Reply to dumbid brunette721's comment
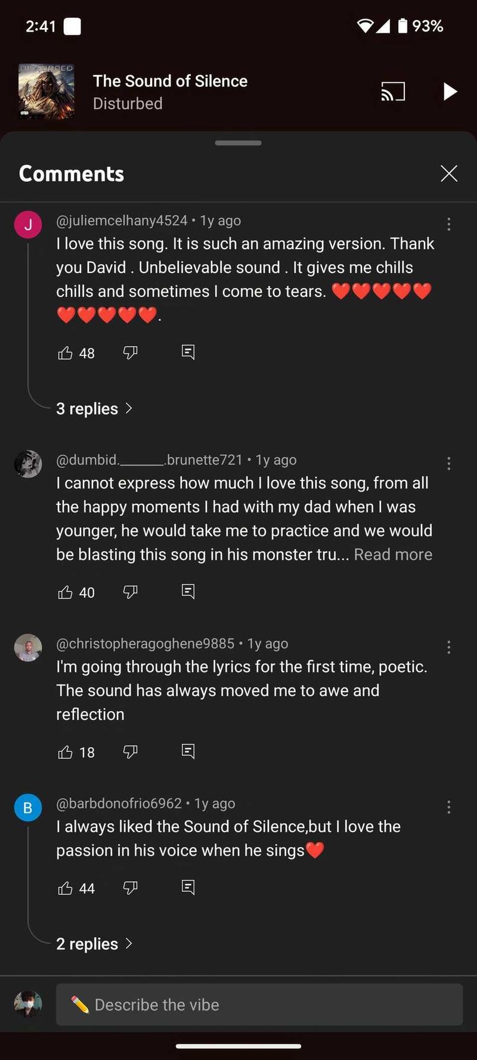 (x=188, y=591)
